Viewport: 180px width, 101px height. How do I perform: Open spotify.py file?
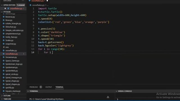[10, 88]
